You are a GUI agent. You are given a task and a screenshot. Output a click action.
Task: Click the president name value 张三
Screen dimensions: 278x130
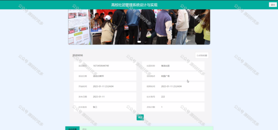[x=95, y=107]
